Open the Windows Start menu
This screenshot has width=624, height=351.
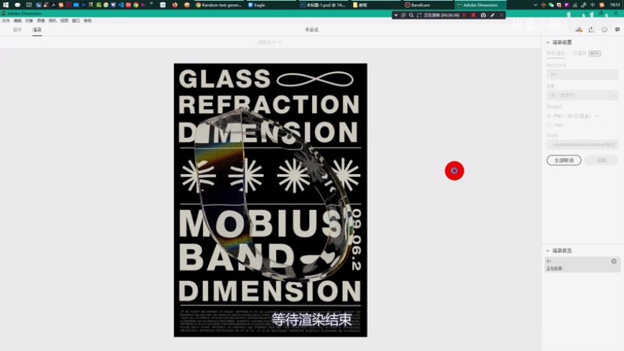(6, 5)
